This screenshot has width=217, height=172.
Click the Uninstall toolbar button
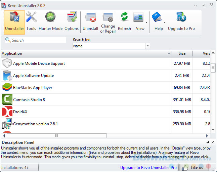[90, 22]
